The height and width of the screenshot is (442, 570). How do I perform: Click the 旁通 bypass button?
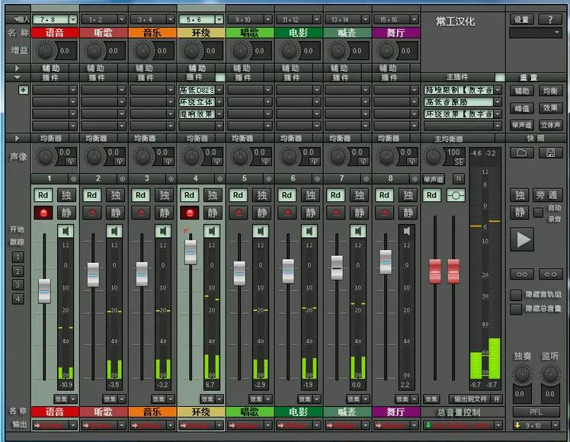[x=546, y=195]
